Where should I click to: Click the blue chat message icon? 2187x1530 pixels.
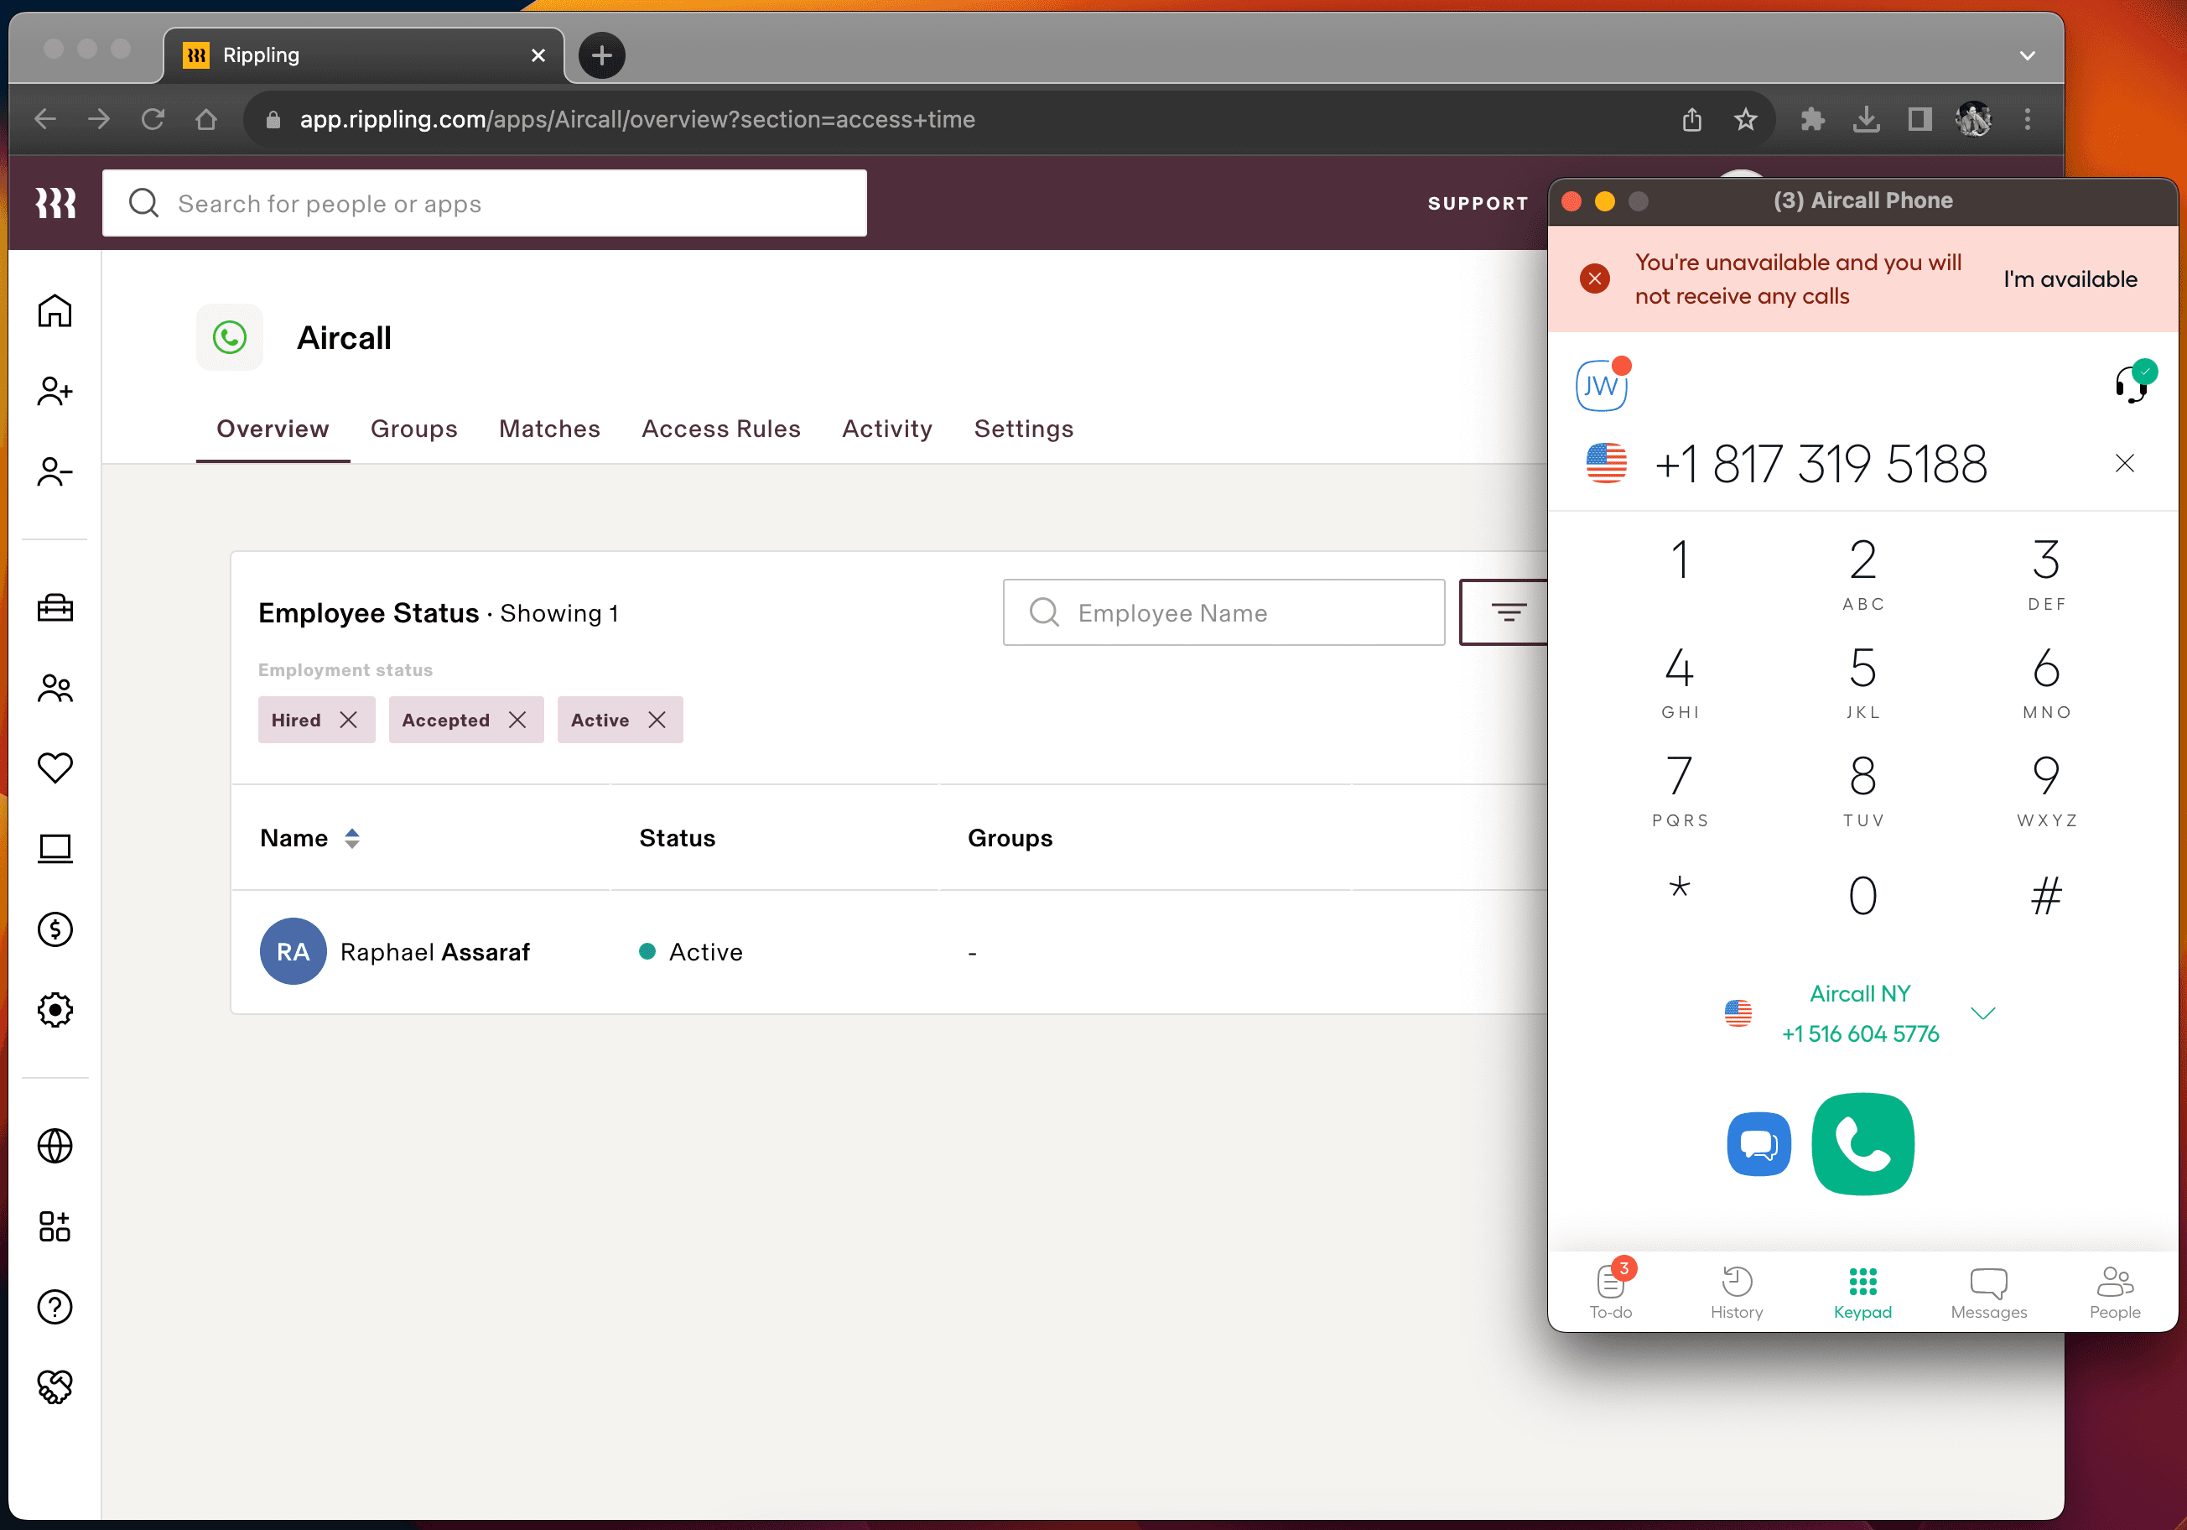click(x=1758, y=1143)
